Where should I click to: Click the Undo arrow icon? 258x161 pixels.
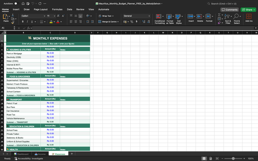coord(33,4)
